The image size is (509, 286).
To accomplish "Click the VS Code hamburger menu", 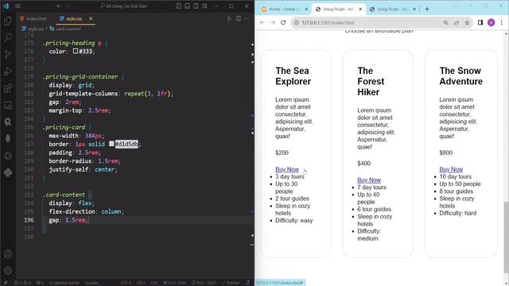I will [17, 6].
